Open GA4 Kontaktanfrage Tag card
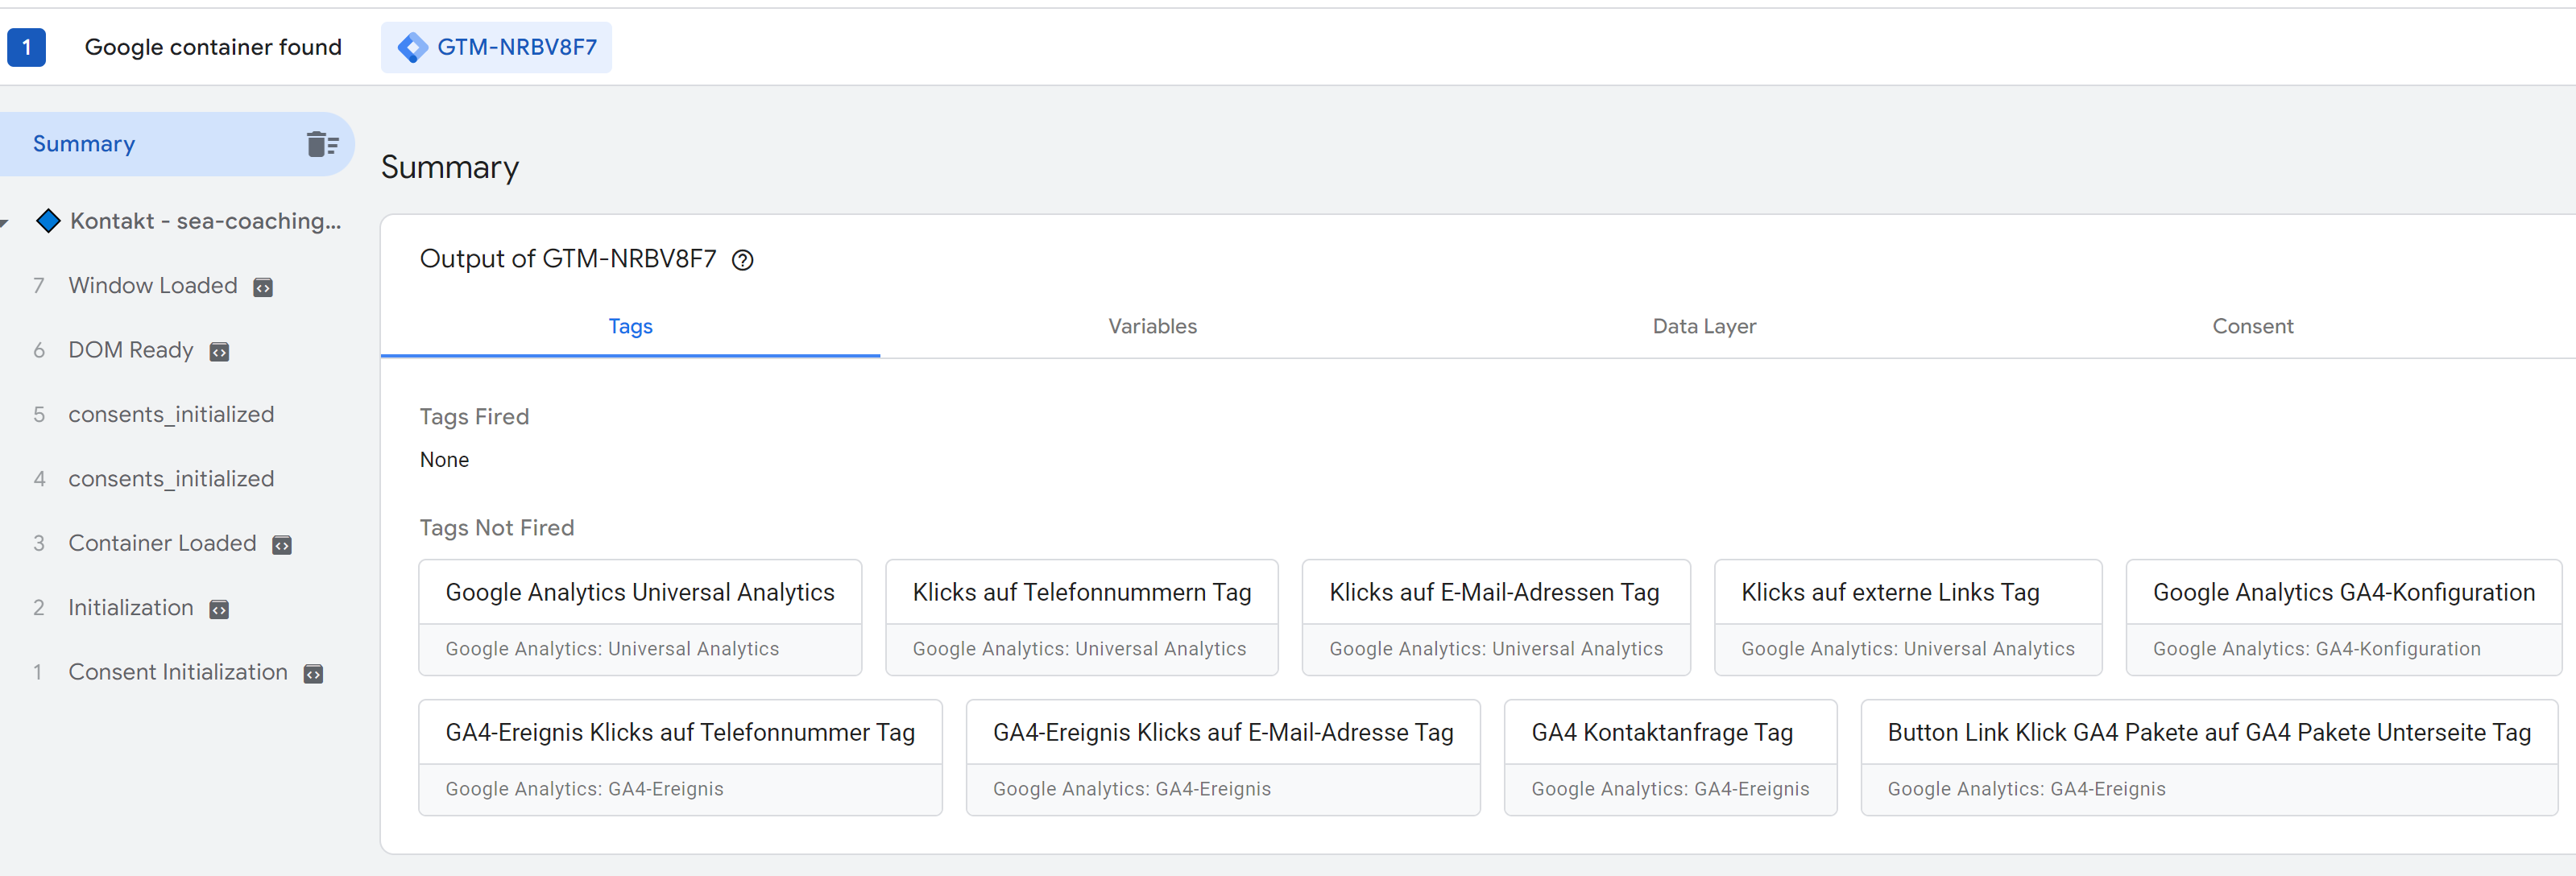Screen dimensions: 2576x876 pyautogui.click(x=1670, y=758)
